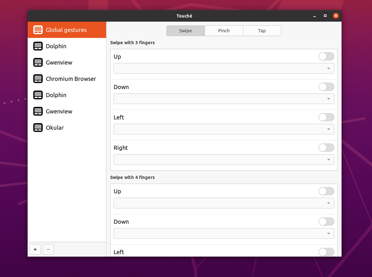Switch to the Pinch tab
Image resolution: width=372 pixels, height=277 pixels.
point(224,30)
